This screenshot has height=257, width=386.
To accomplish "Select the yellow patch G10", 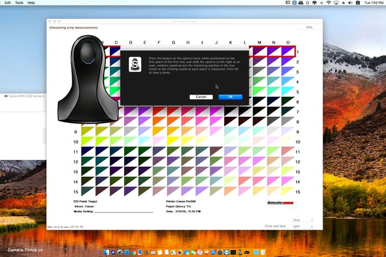I will [173, 141].
